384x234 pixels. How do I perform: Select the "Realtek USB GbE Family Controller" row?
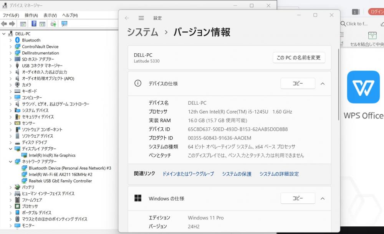click(x=60, y=181)
